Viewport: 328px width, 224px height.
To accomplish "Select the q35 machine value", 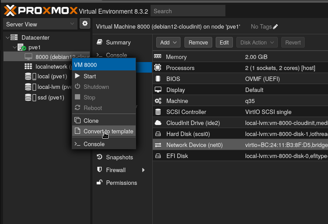I will pyautogui.click(x=250, y=101).
